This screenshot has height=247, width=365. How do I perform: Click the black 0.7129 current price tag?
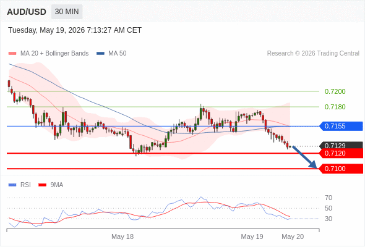(x=341, y=146)
